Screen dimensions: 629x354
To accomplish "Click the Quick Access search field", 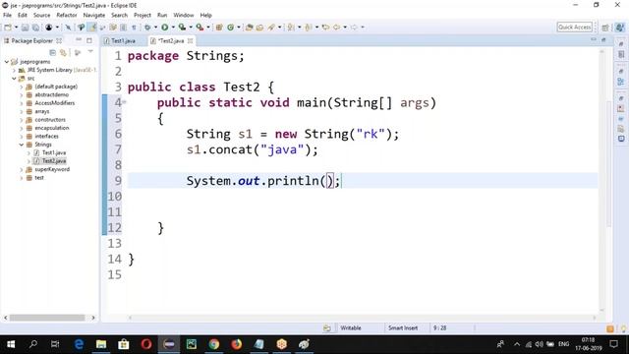I will [574, 28].
